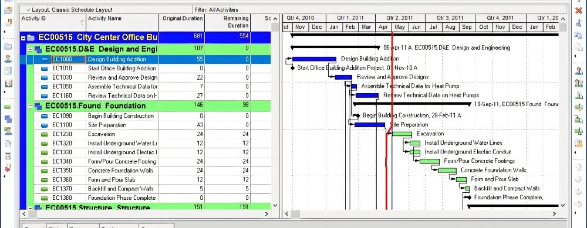587x228 pixels.
Task: Collapse the EC00515.Found Foundation group
Action: click(x=31, y=106)
